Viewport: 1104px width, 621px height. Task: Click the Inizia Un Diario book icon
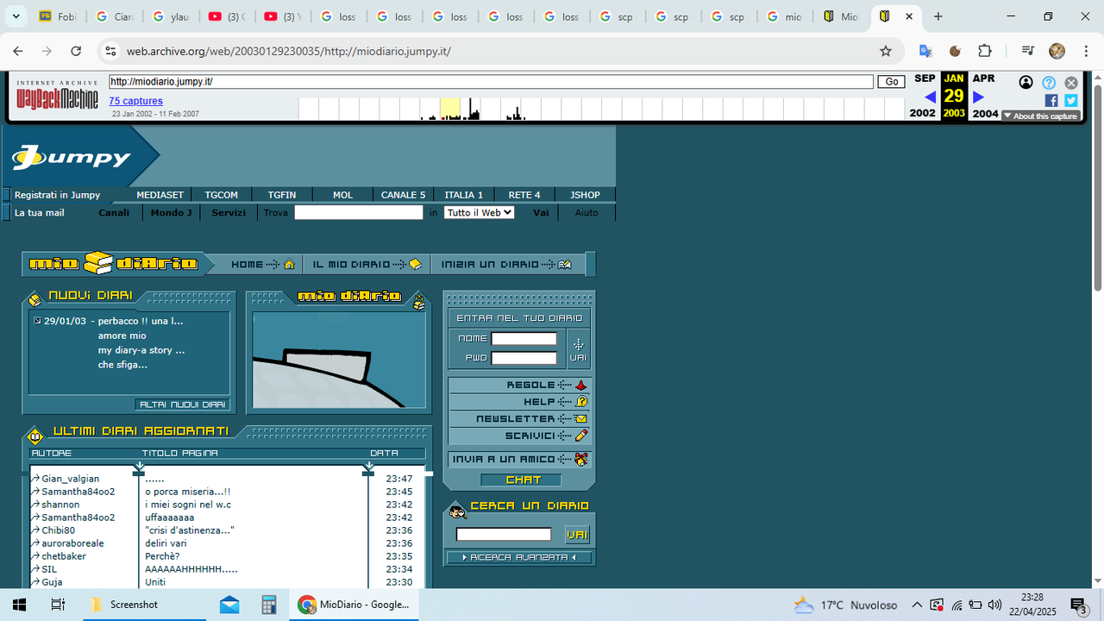tap(565, 264)
